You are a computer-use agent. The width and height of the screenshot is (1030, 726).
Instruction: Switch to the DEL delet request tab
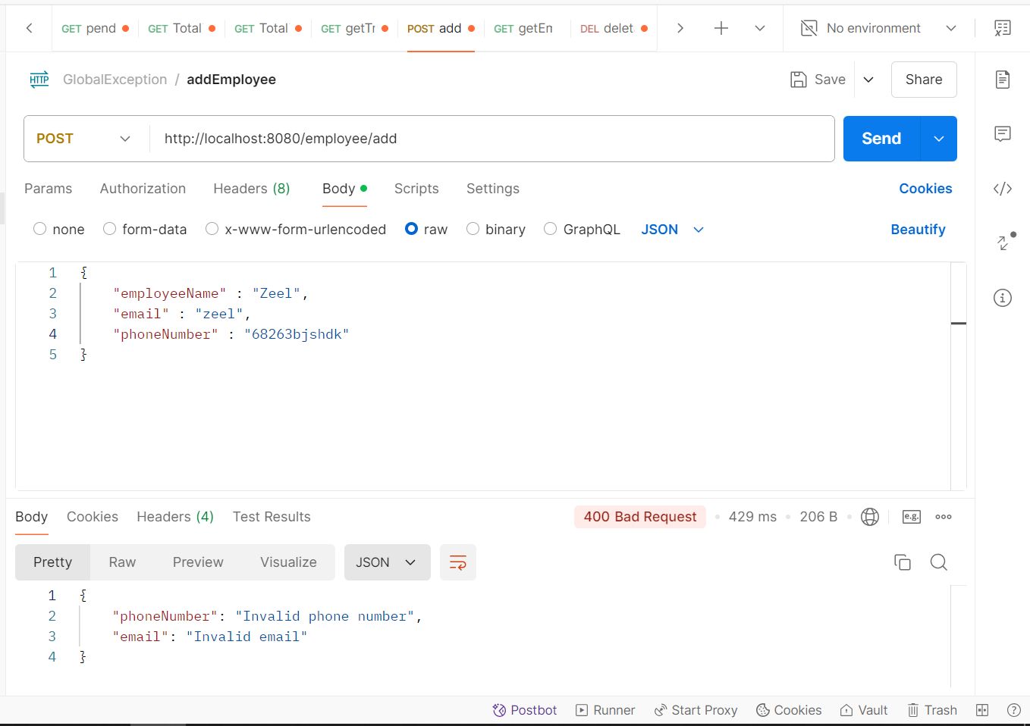[614, 28]
